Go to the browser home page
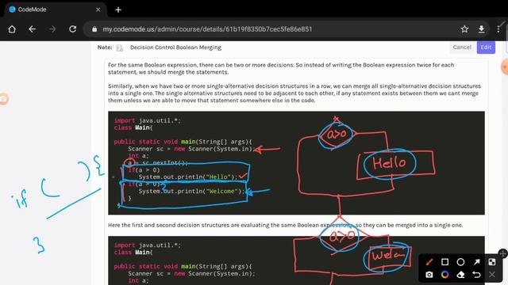Screen dimensions: 508x285 coord(12,29)
